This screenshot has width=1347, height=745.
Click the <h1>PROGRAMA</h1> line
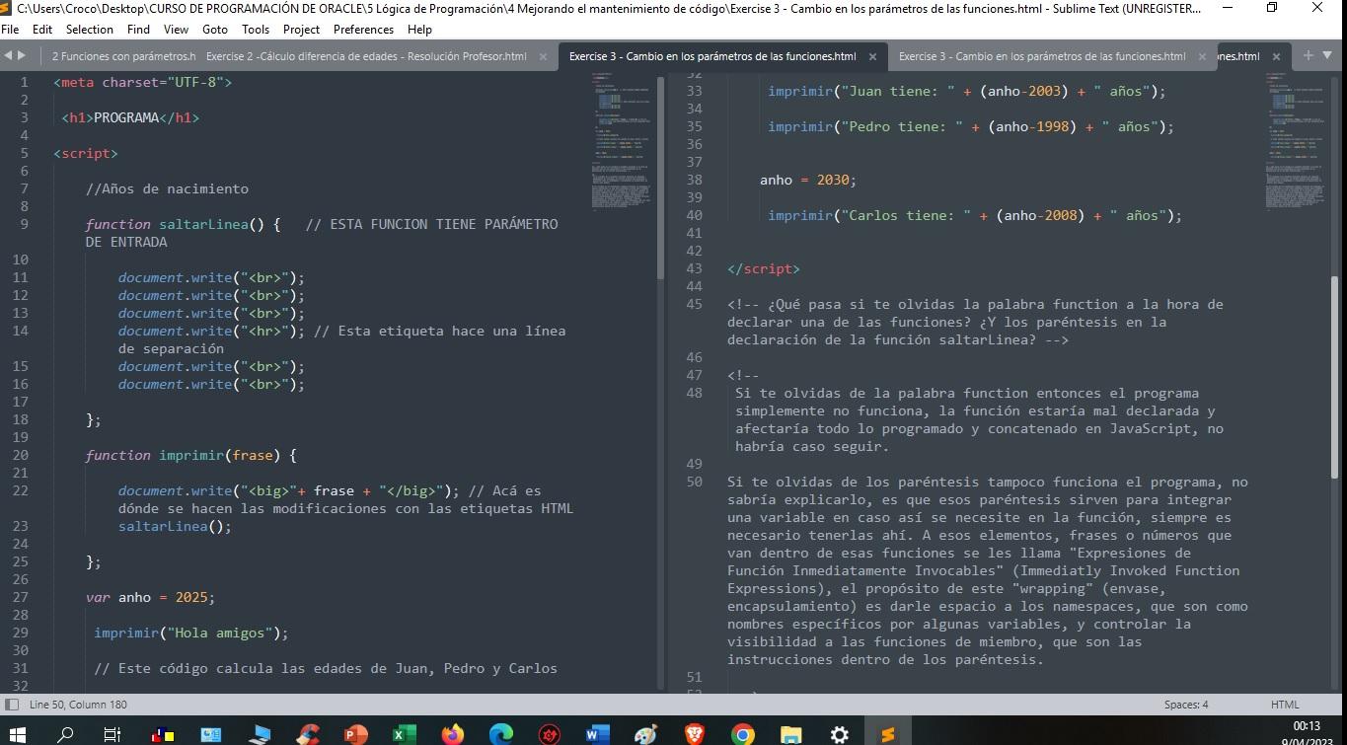(x=130, y=117)
